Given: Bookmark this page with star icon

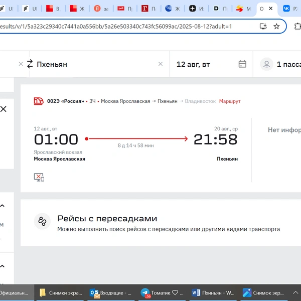Looking at the screenshot, I should click(276, 26).
